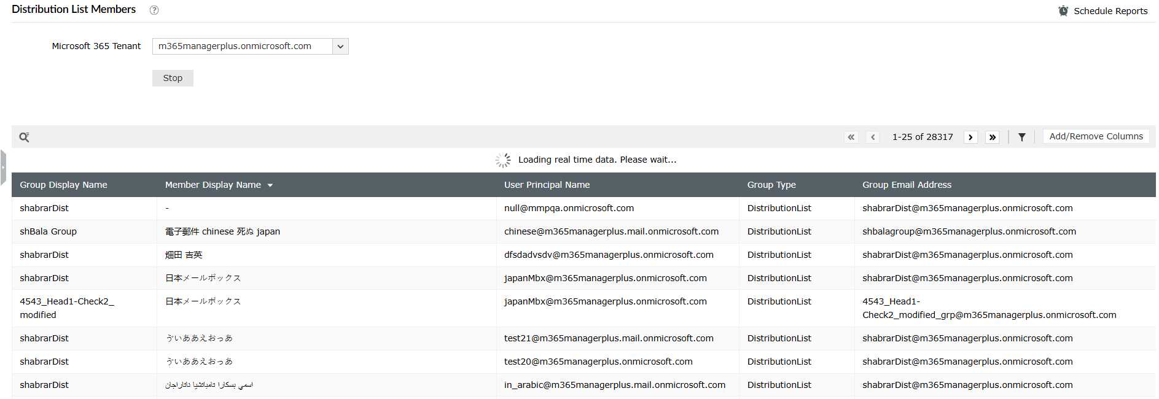Select the shBala Group row cell

48,231
